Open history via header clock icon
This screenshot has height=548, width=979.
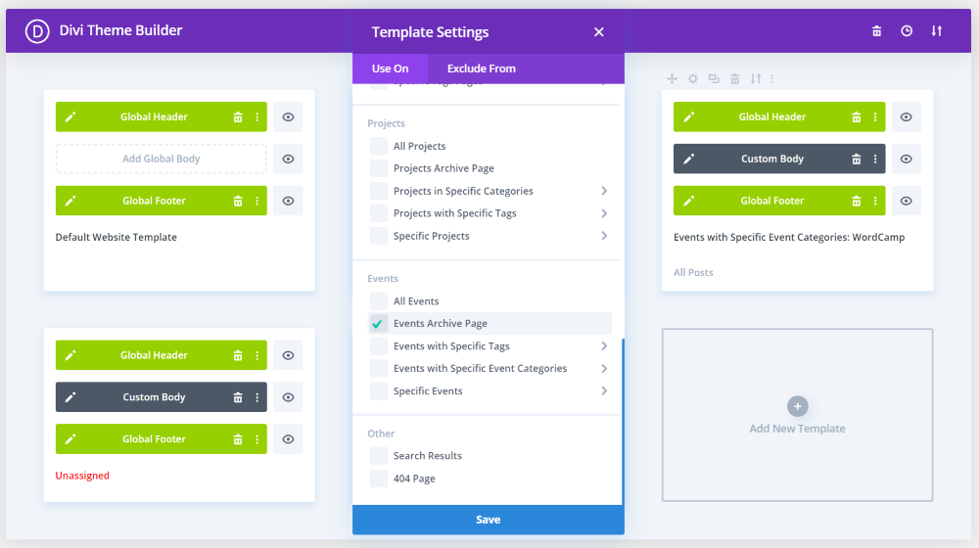(x=907, y=30)
